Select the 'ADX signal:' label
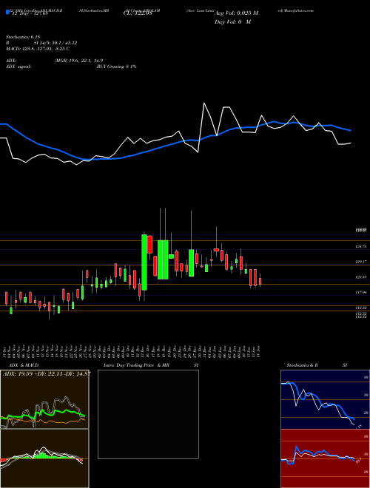 tap(18, 67)
